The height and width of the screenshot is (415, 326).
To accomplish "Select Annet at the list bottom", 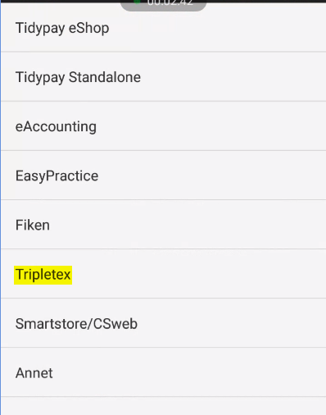I will point(163,372).
